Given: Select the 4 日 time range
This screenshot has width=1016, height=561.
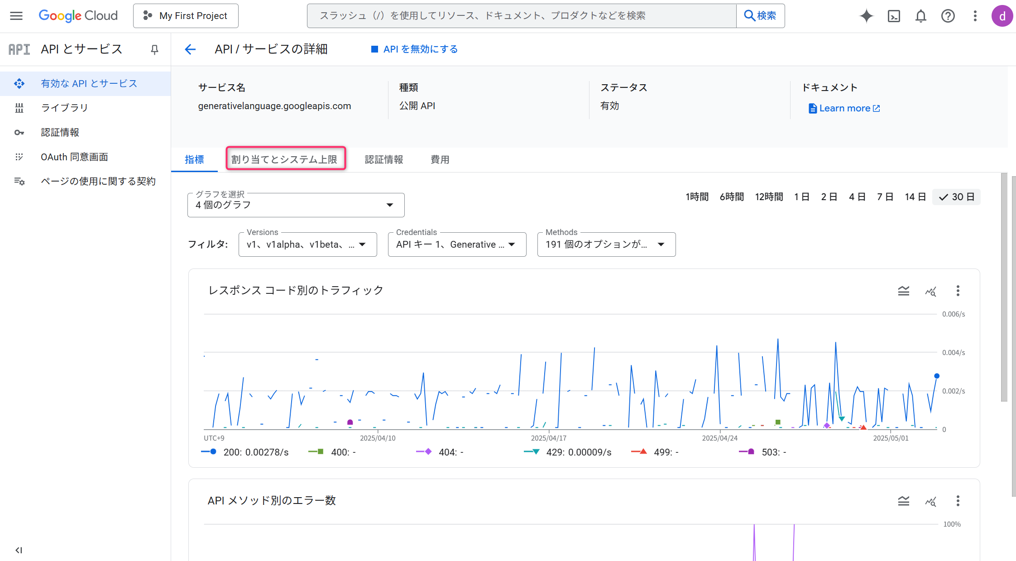Looking at the screenshot, I should click(x=857, y=197).
